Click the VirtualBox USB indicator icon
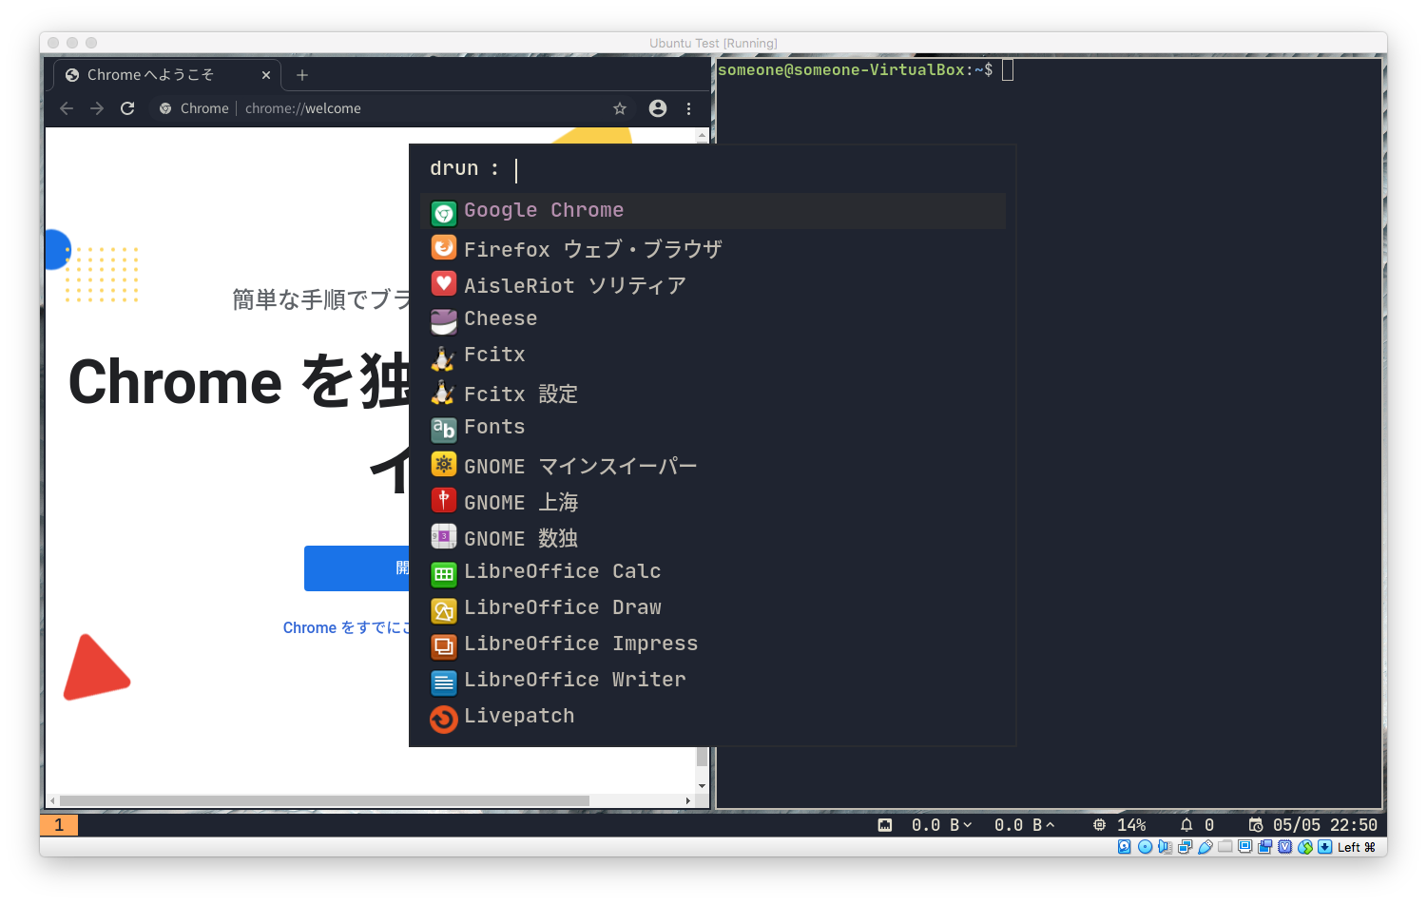Viewport: 1427px width, 904px height. (1205, 847)
